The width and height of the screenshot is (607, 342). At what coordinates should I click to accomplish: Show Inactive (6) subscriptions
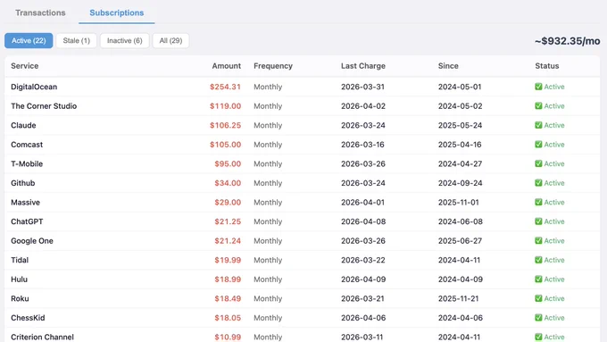125,41
